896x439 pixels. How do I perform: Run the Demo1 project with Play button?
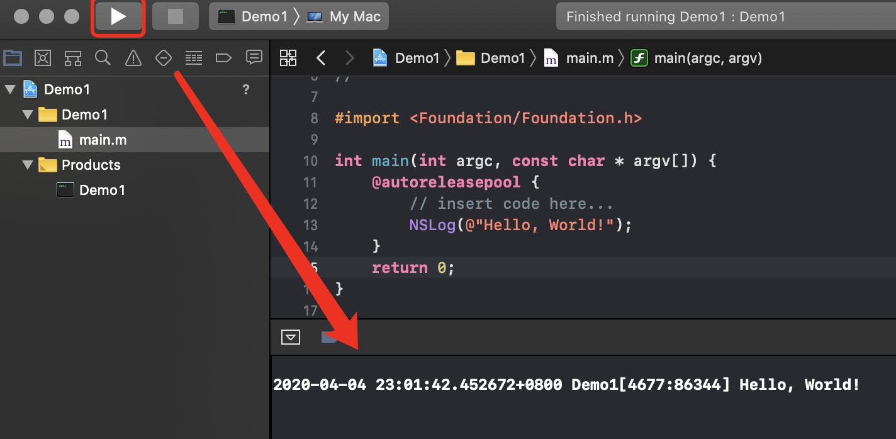pos(119,16)
